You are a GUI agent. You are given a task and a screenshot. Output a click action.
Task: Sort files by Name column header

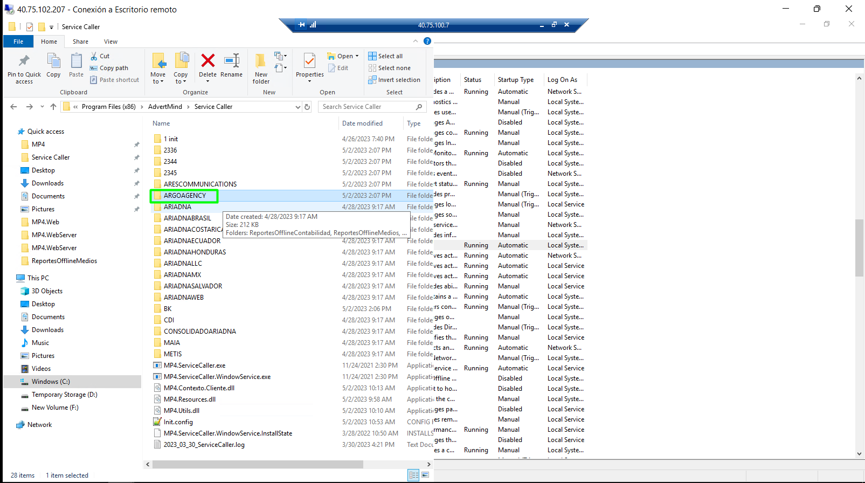(161, 123)
